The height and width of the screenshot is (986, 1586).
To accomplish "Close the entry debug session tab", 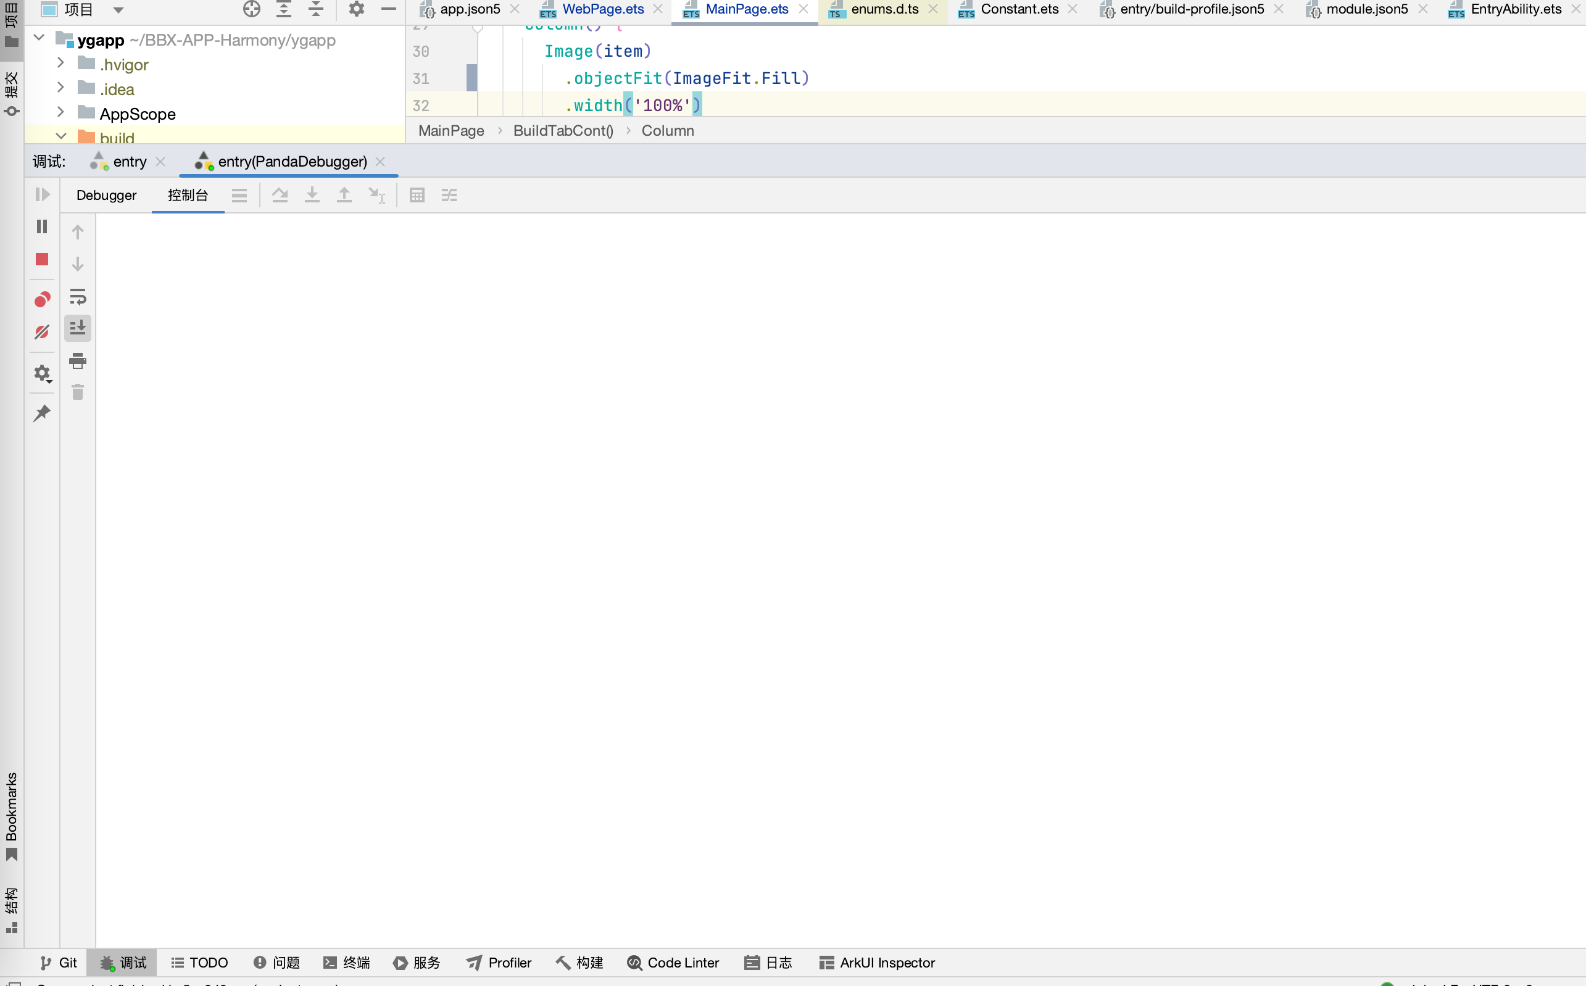I will pyautogui.click(x=160, y=162).
